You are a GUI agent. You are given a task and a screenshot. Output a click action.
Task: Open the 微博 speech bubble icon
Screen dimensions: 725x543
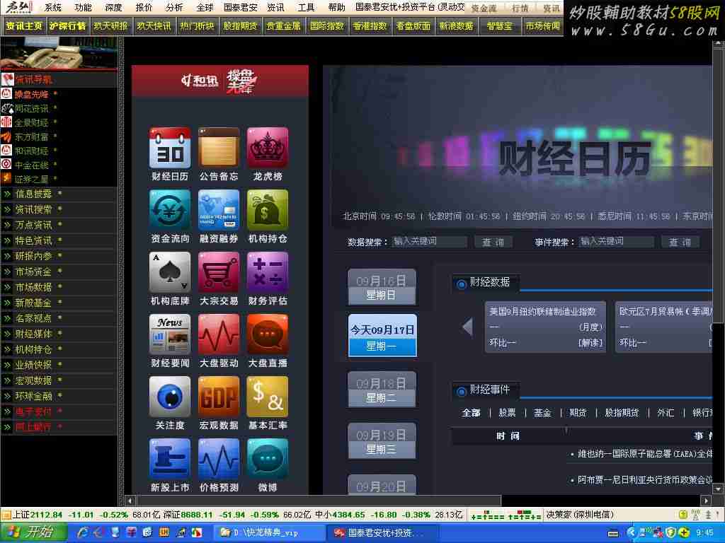268,459
